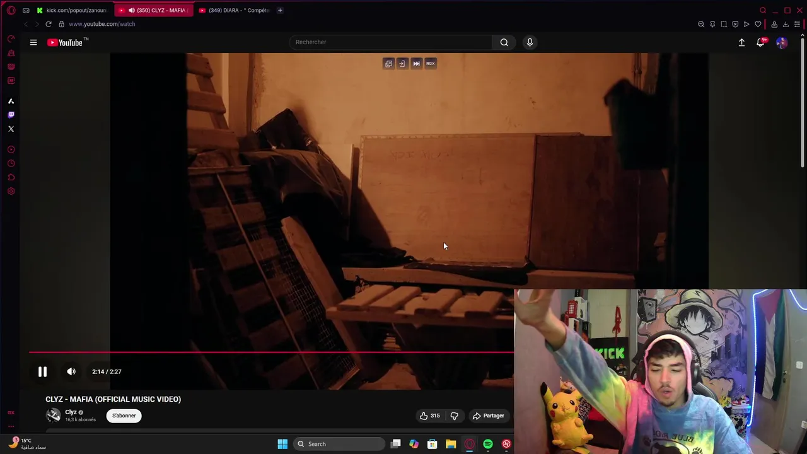The image size is (807, 454).
Task: Open the Aria AI sidebar icon
Action: [11, 101]
